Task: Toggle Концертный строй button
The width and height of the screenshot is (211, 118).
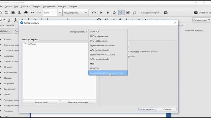Action: point(150,12)
